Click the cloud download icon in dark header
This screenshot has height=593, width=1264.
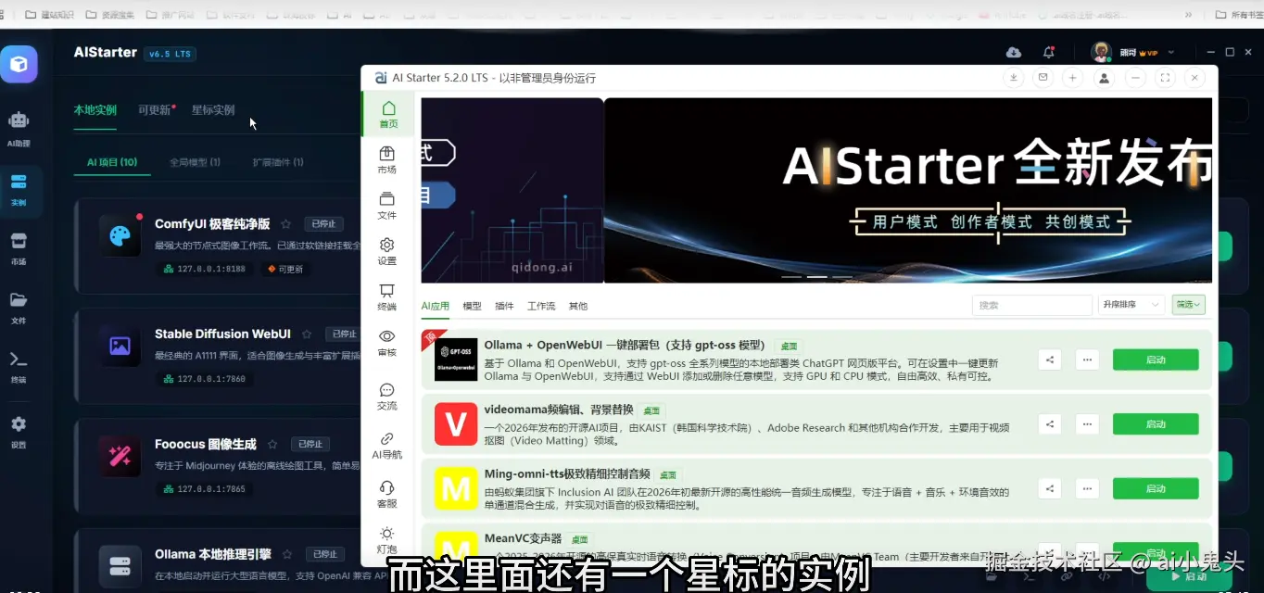click(1014, 53)
